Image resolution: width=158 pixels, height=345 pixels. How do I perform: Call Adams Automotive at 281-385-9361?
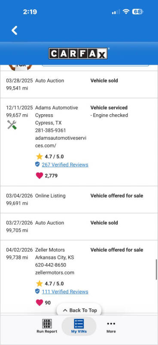(50, 130)
